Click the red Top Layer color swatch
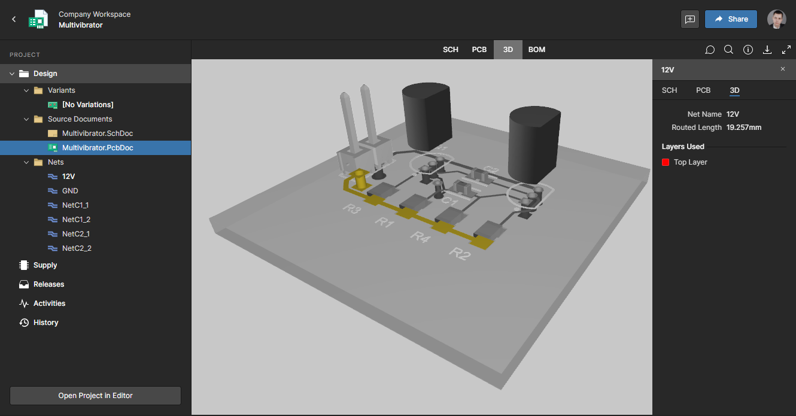 click(666, 162)
